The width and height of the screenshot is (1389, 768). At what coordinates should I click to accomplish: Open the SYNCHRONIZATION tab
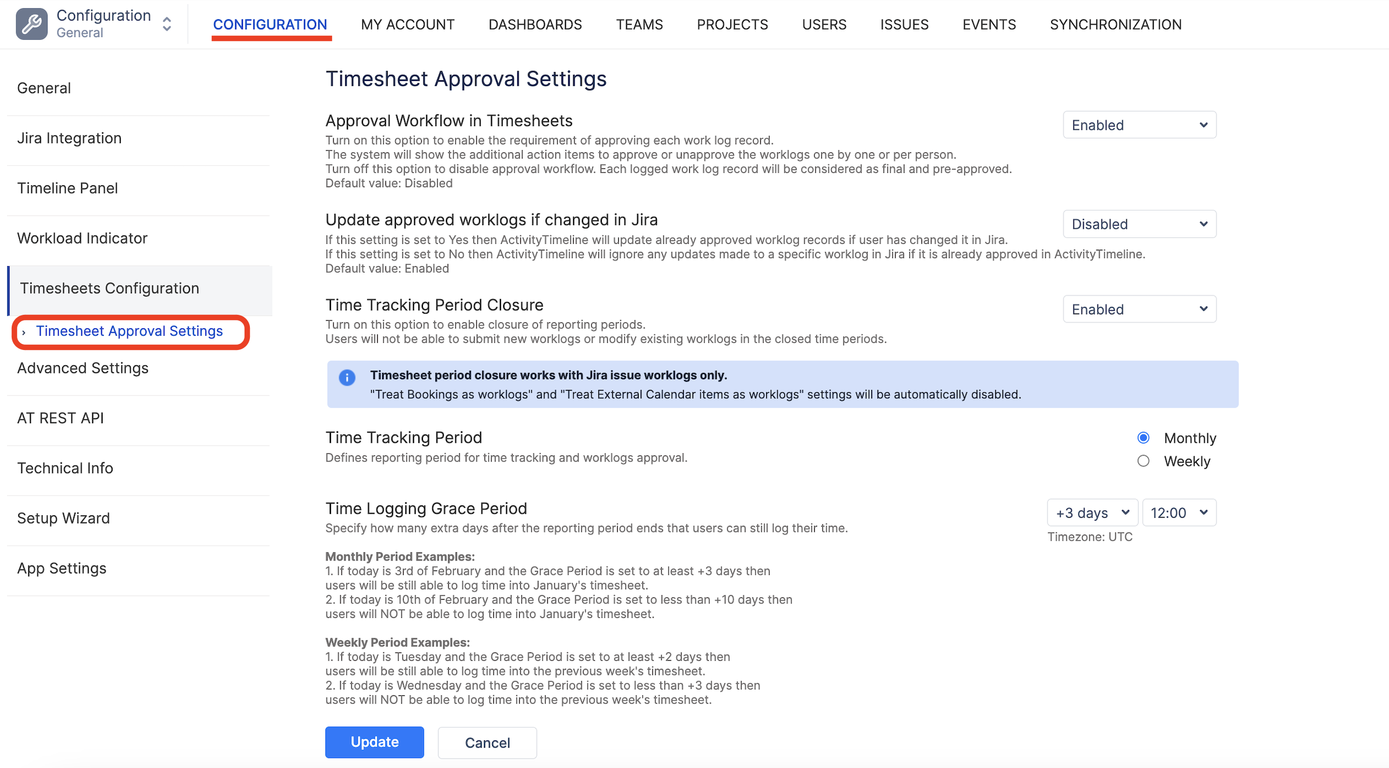coord(1115,24)
